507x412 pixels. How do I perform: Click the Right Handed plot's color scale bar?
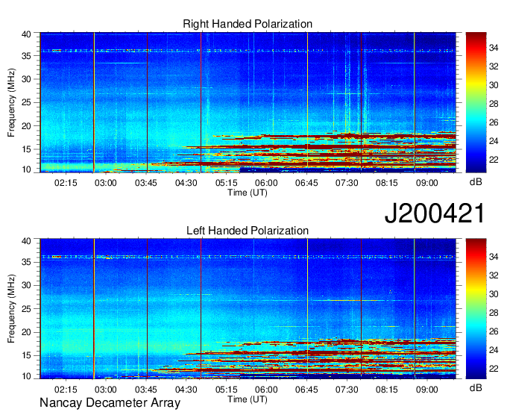pos(476,102)
